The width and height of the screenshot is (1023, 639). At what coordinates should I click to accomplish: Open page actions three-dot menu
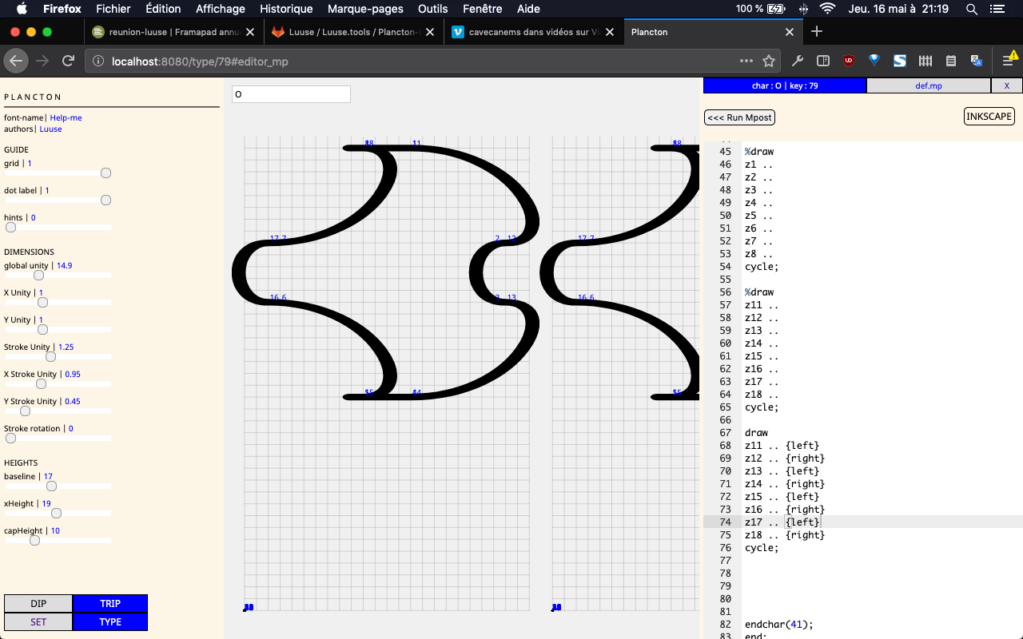(746, 61)
